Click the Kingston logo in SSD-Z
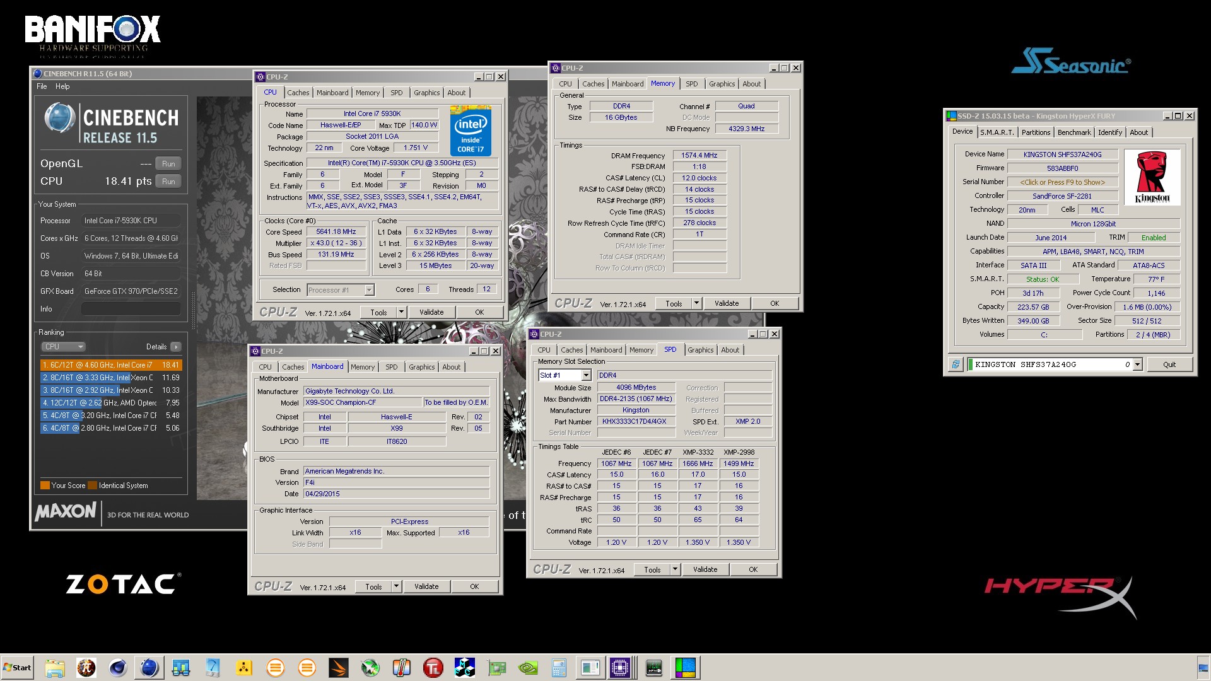Screen dimensions: 1211x681 coord(1152,177)
